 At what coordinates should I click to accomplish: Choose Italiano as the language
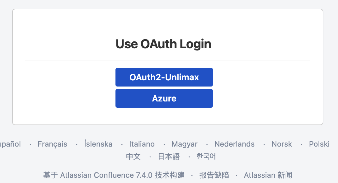[x=142, y=144]
